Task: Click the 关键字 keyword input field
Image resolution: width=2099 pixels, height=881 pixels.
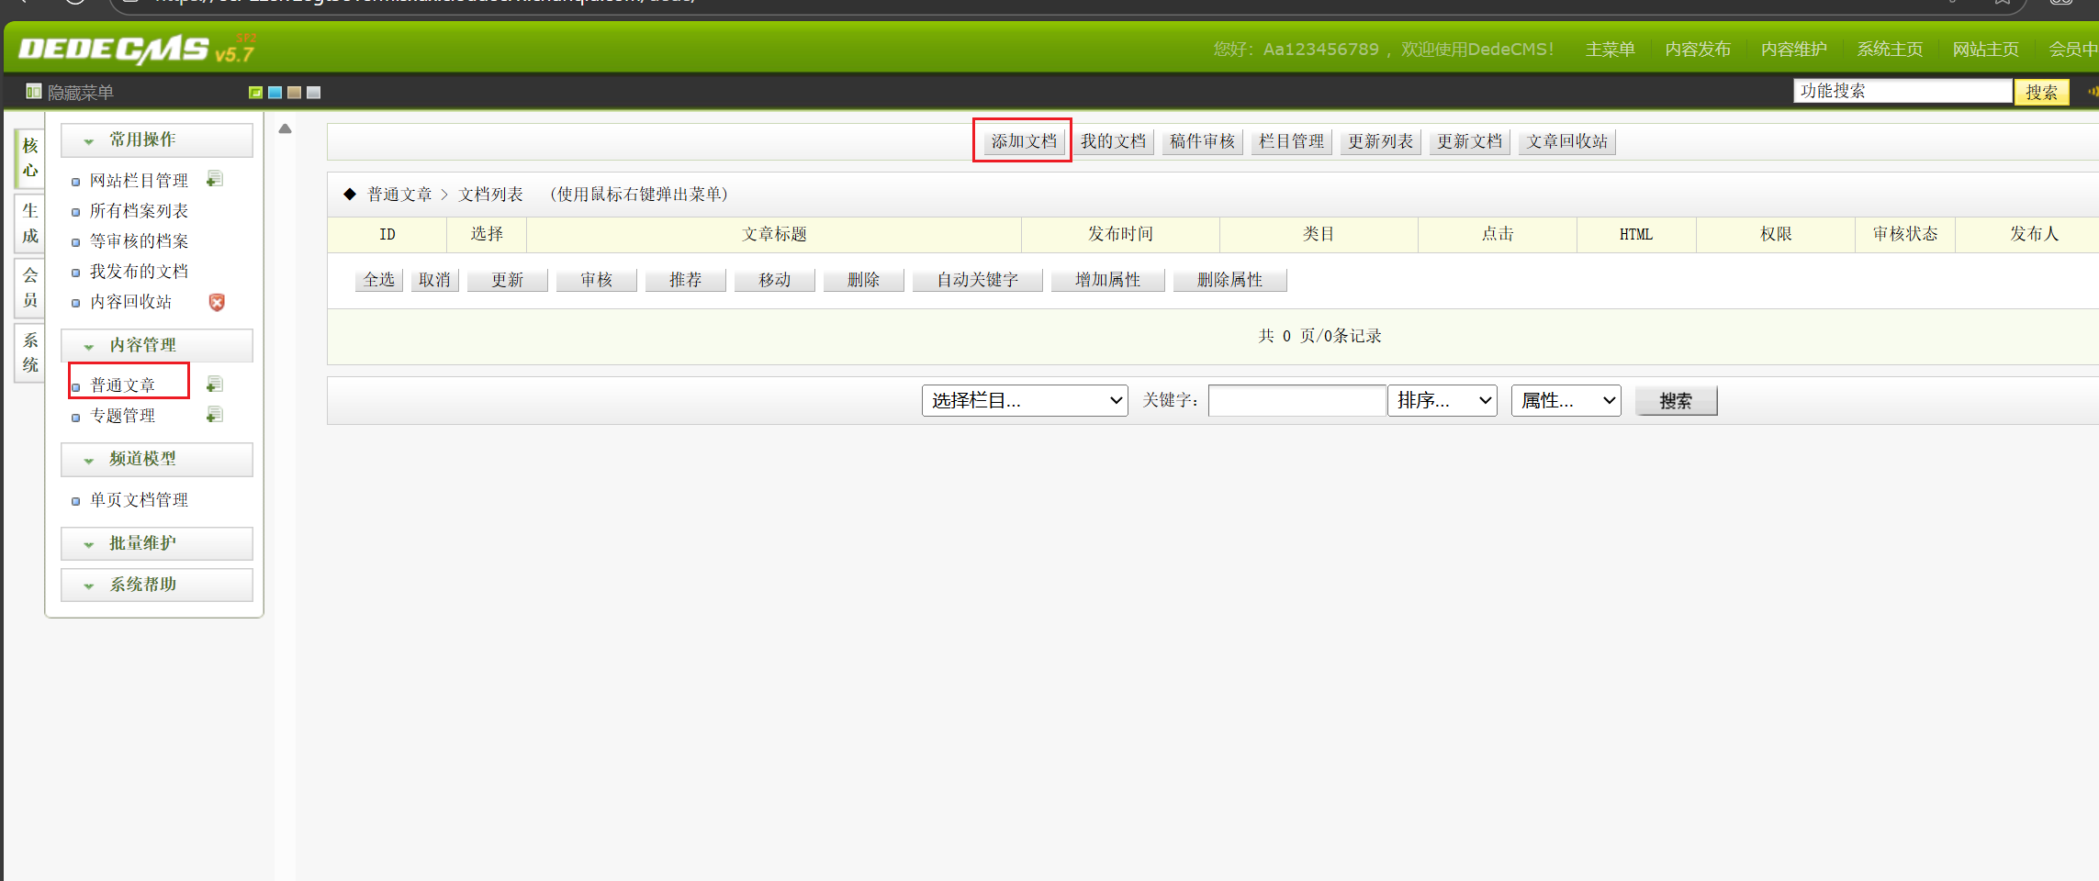Action: pos(1296,401)
